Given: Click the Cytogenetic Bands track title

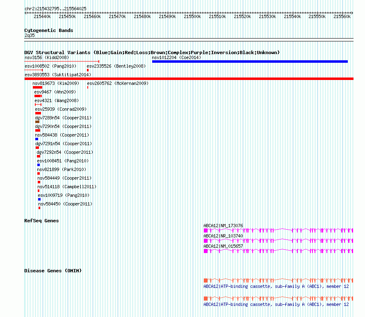Looking at the screenshot, I should point(49,30).
